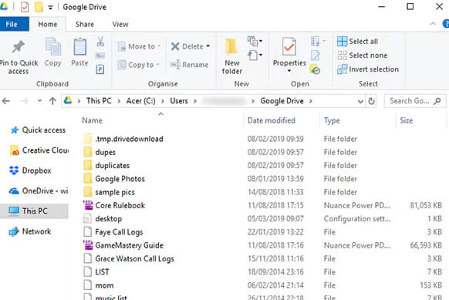Click the Copy clipboard button
The width and height of the screenshot is (449, 300).
(x=53, y=52)
